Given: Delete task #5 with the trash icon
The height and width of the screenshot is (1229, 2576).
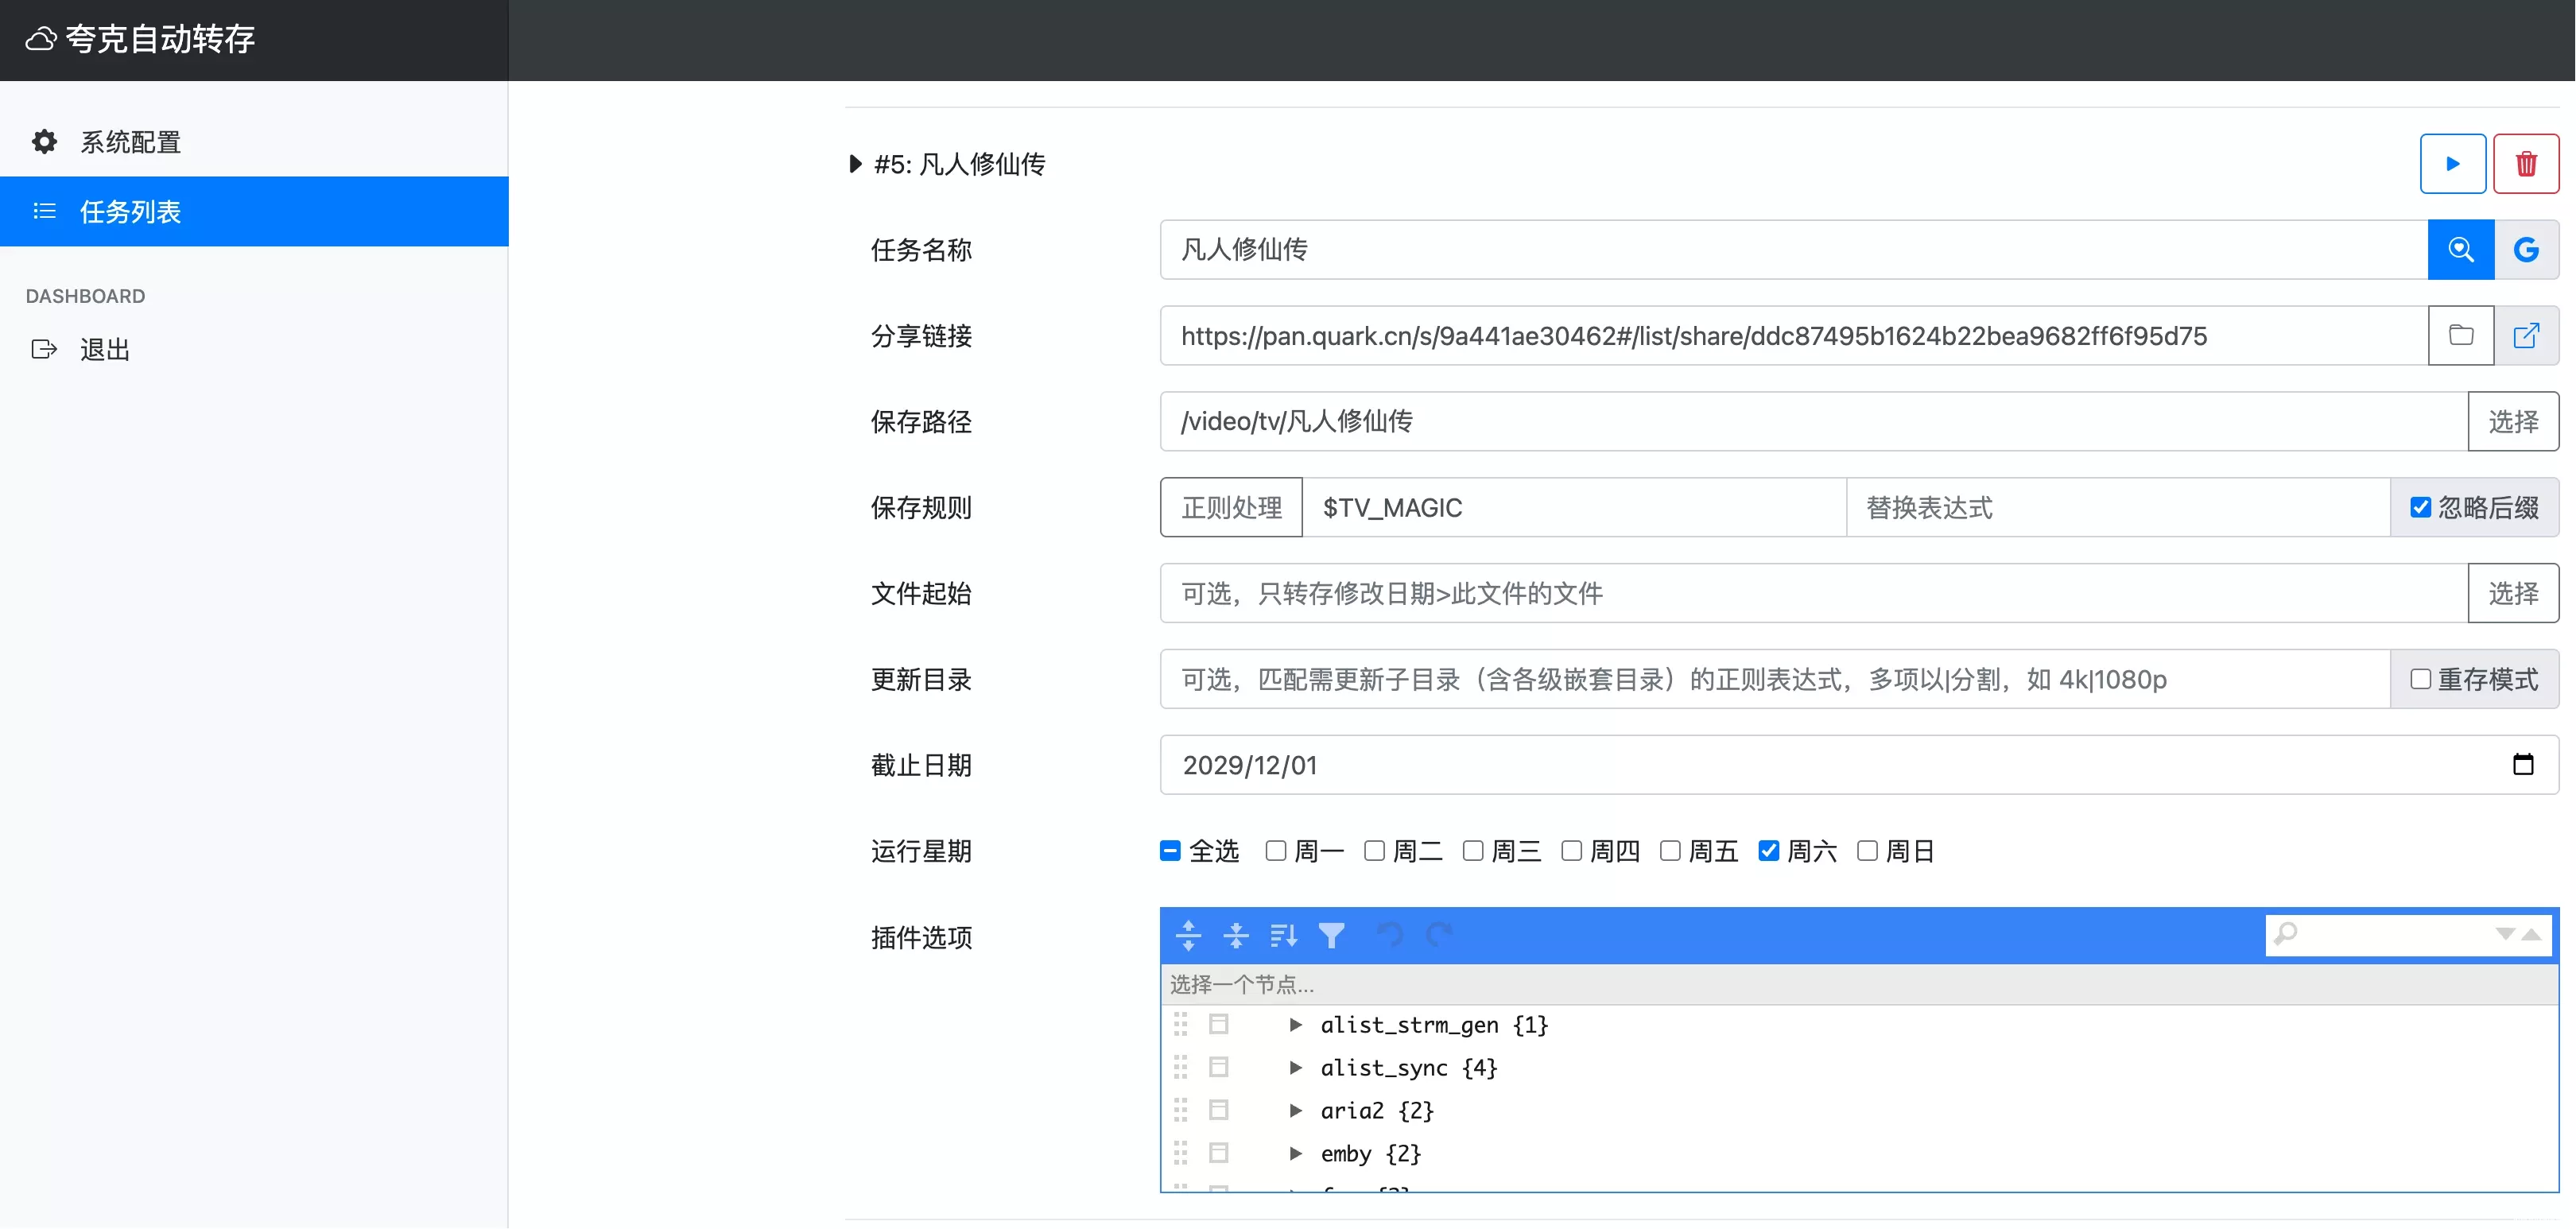Looking at the screenshot, I should [2526, 164].
